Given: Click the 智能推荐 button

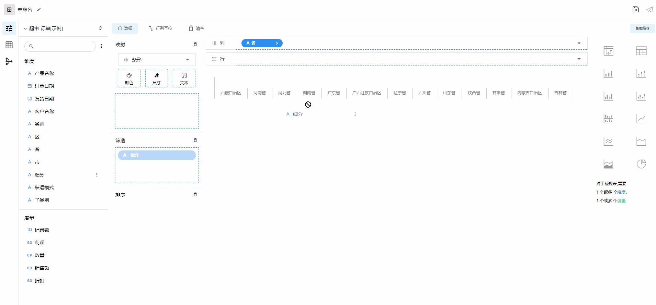Looking at the screenshot, I should click(642, 28).
